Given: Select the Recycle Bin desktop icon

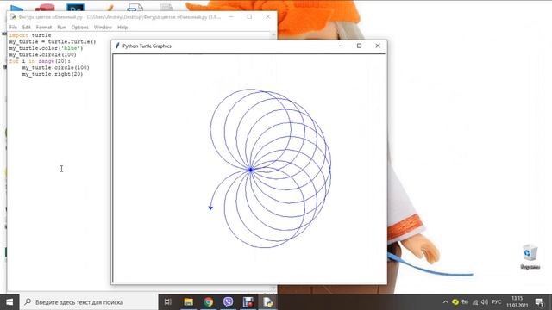Looking at the screenshot, I should coord(530,257).
